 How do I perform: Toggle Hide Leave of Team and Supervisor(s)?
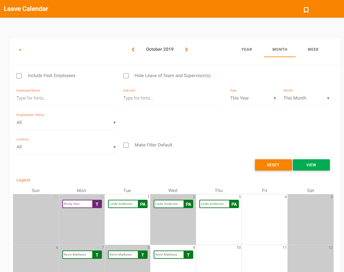click(126, 76)
